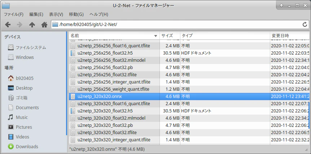311x154 pixels.
Task: Select u2netp_320x320_float16_quant.tflite
Action: (114, 104)
